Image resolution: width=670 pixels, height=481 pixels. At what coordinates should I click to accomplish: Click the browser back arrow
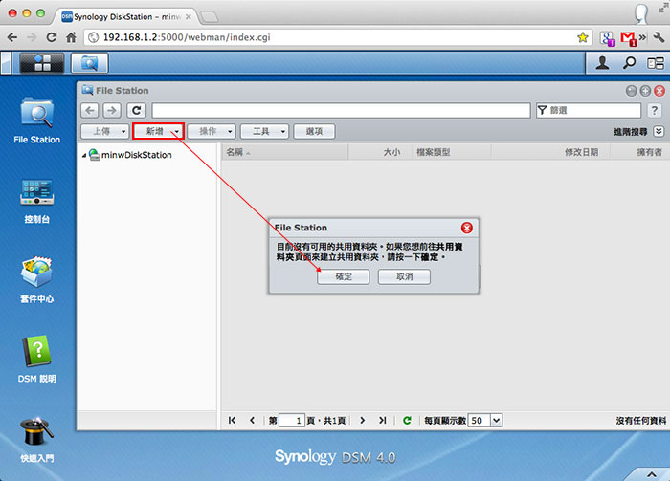point(12,37)
